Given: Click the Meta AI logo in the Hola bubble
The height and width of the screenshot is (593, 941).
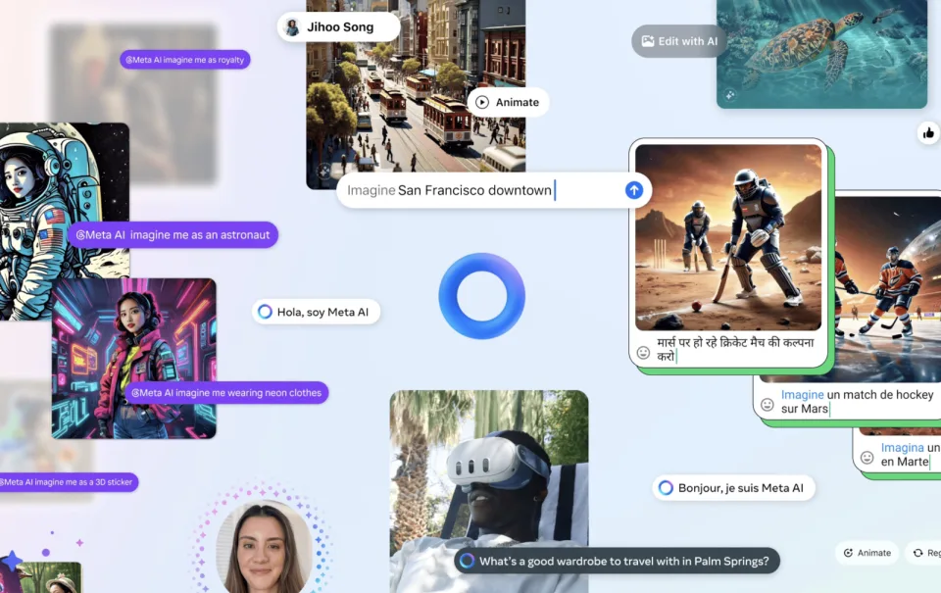Looking at the screenshot, I should (x=265, y=311).
